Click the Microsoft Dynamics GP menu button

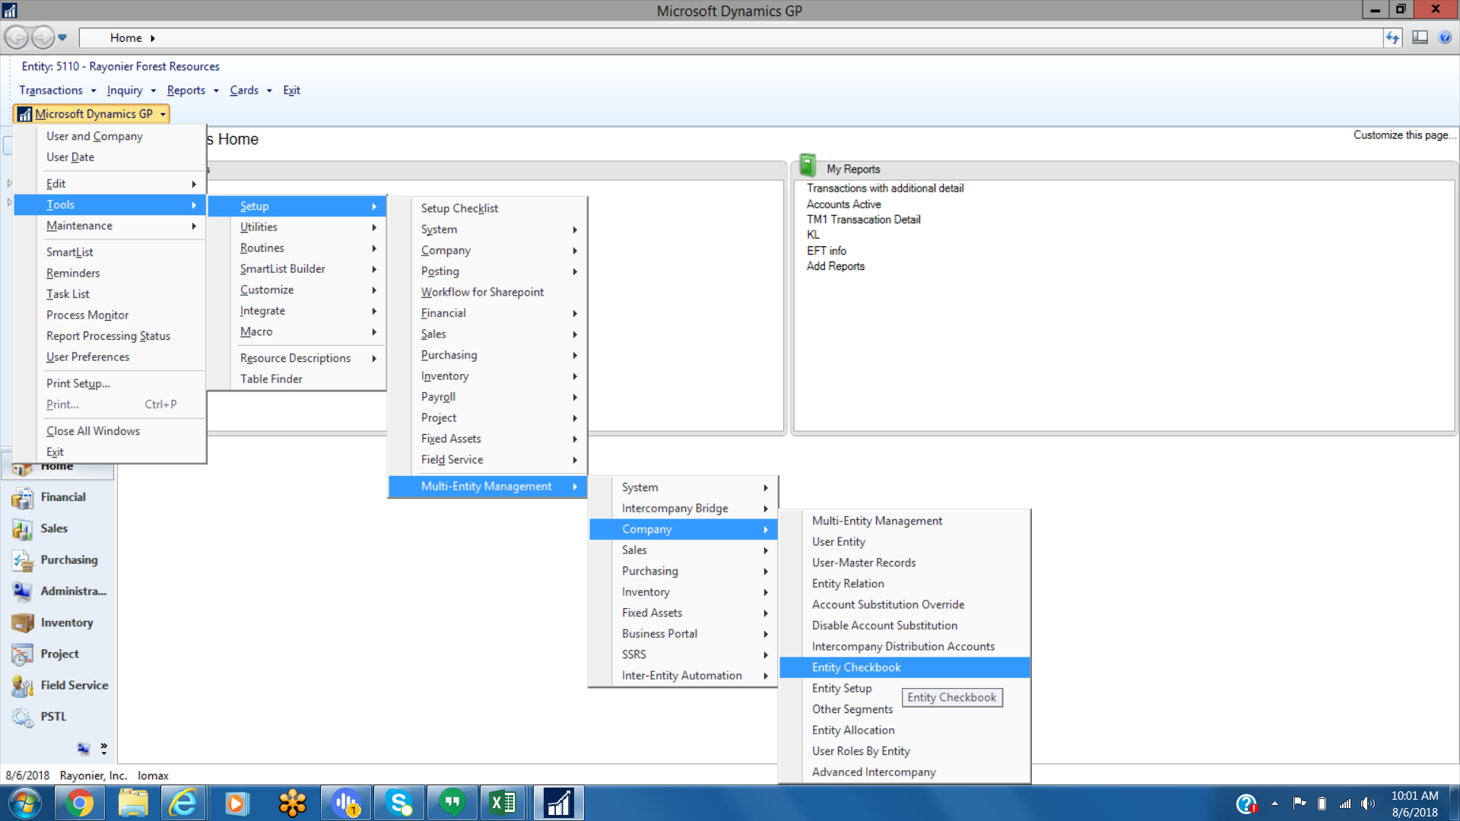[x=92, y=114]
